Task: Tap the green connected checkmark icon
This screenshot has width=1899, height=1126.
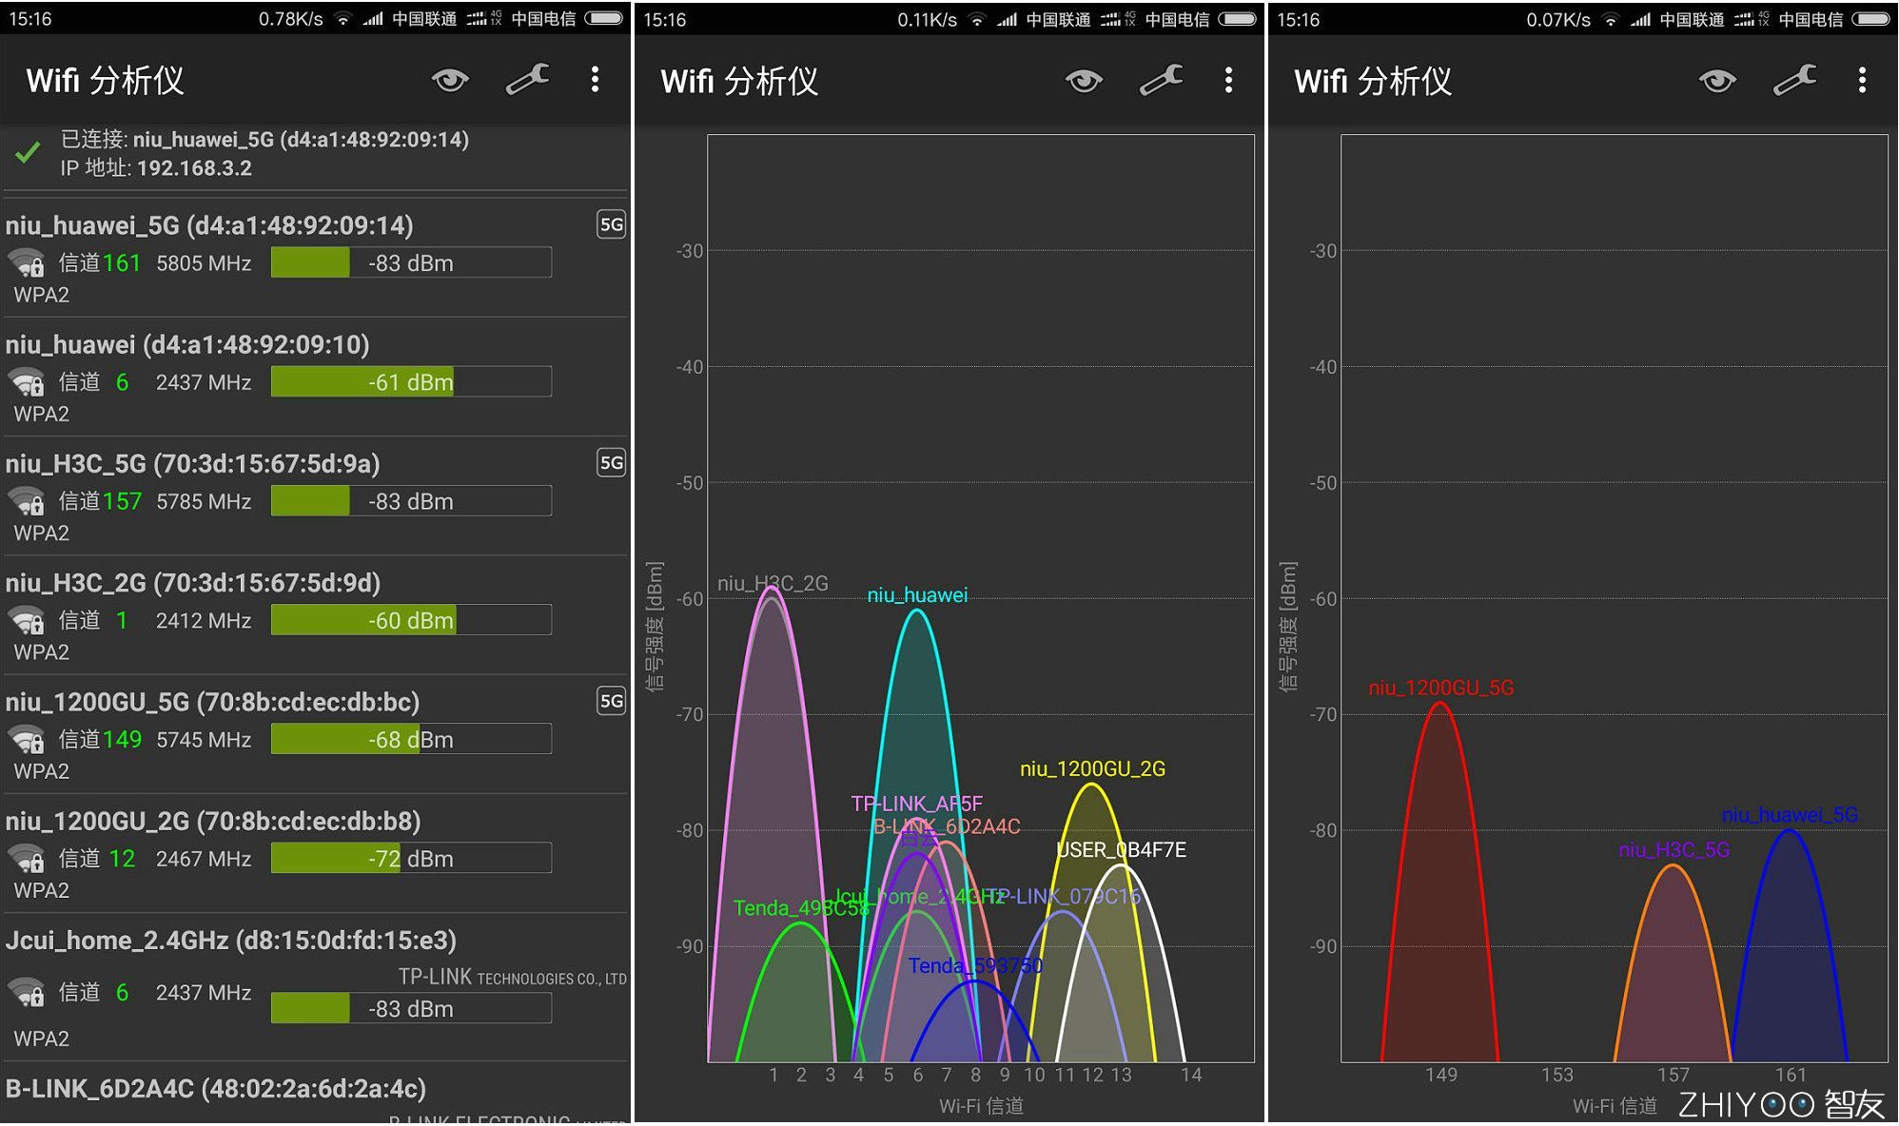Action: click(29, 152)
